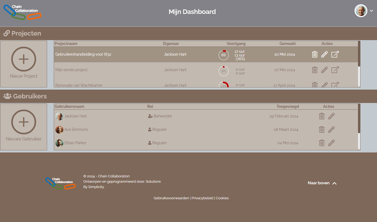Image resolution: width=377 pixels, height=222 pixels.
Task: Delete Mijn eerste project with trash icon
Action: (315, 70)
